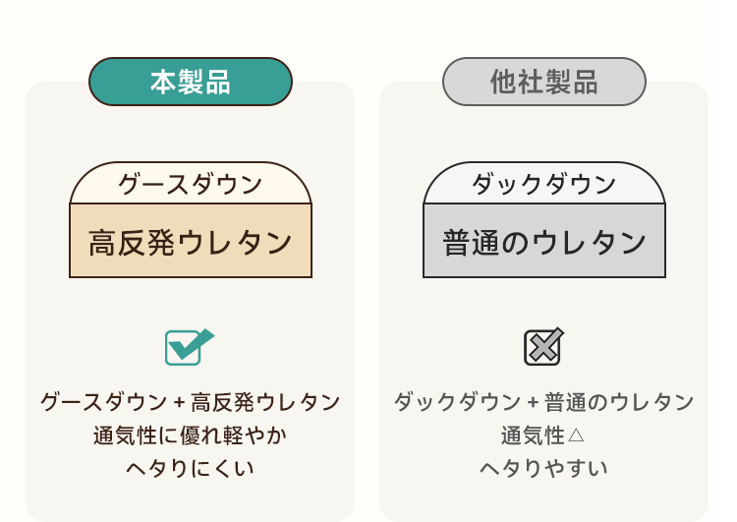
Task: Click the text ダックダウン + 普通のウレタン
Action: click(x=544, y=402)
